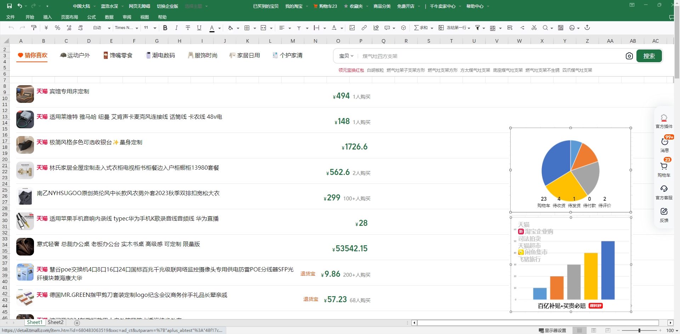Add new sheet with plus icon
680x334 pixels.
[x=77, y=323]
